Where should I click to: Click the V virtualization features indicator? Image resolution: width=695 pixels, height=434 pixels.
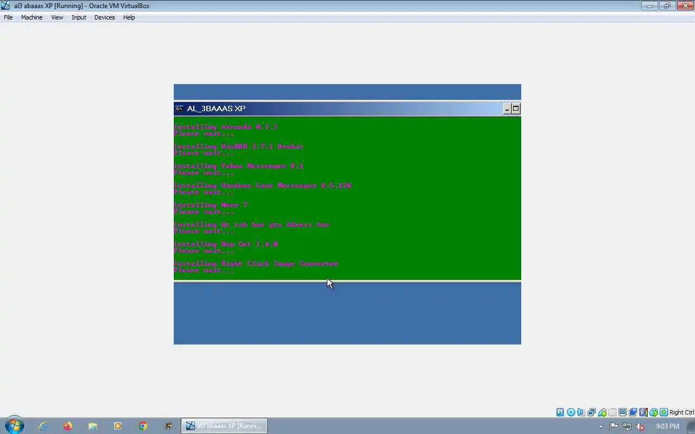coord(643,412)
